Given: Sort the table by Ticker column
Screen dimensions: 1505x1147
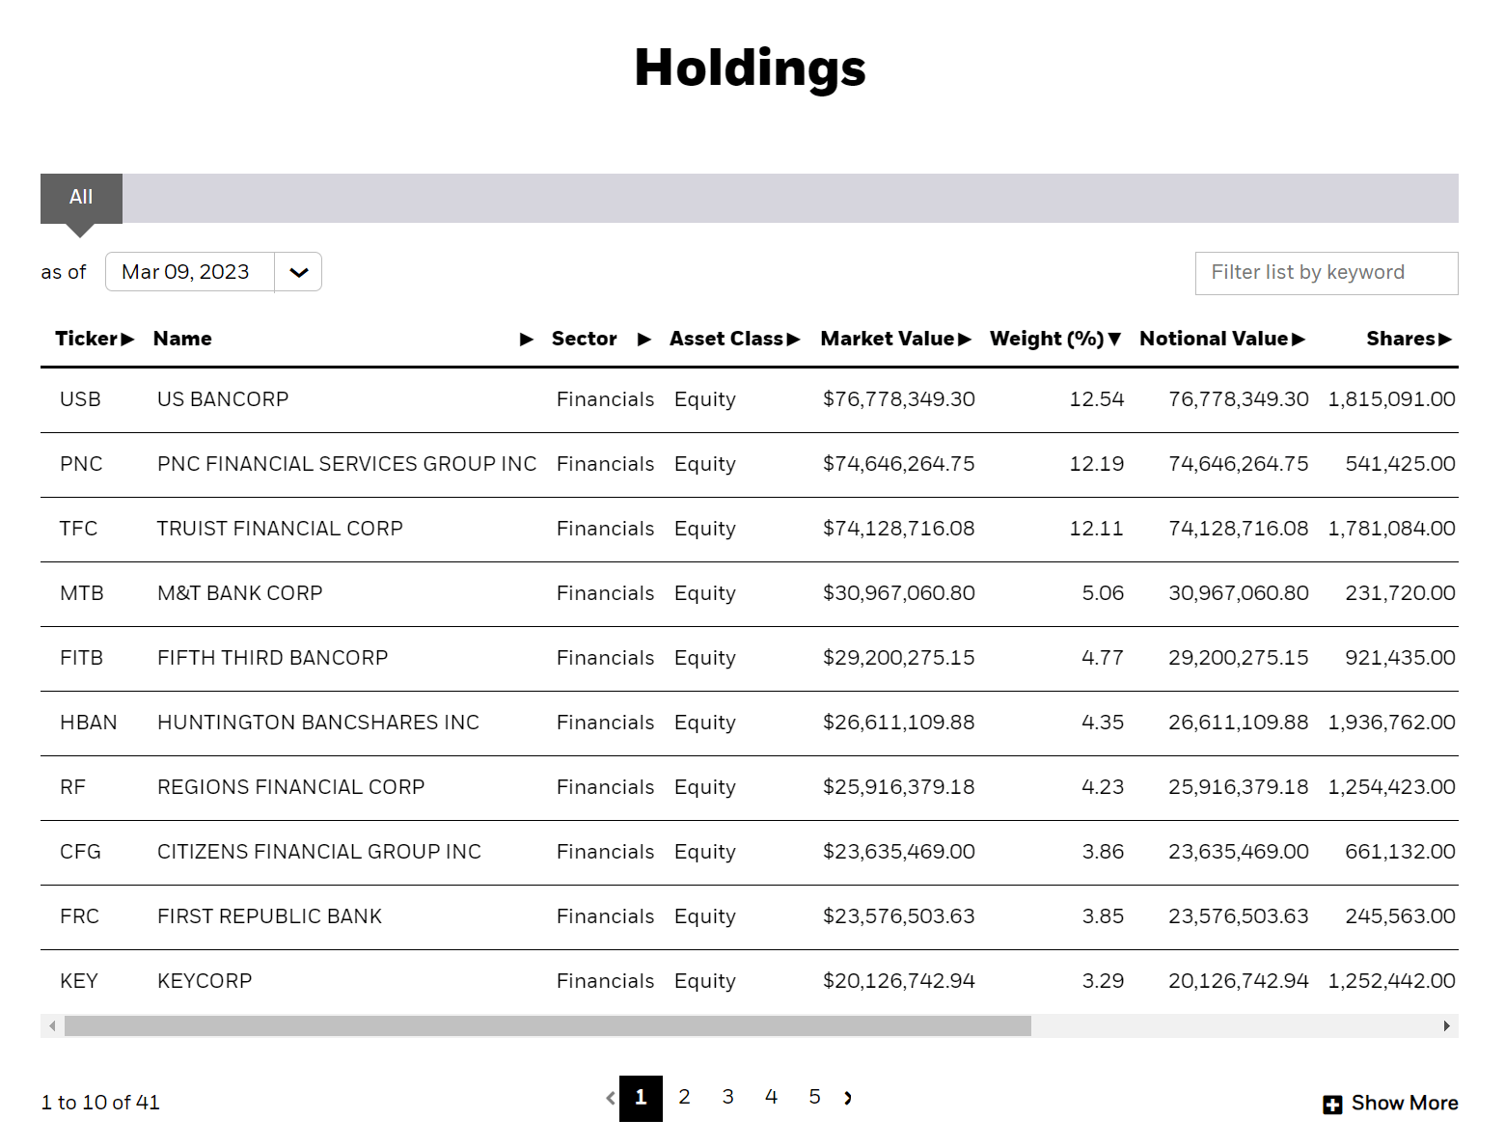Looking at the screenshot, I should (x=94, y=339).
